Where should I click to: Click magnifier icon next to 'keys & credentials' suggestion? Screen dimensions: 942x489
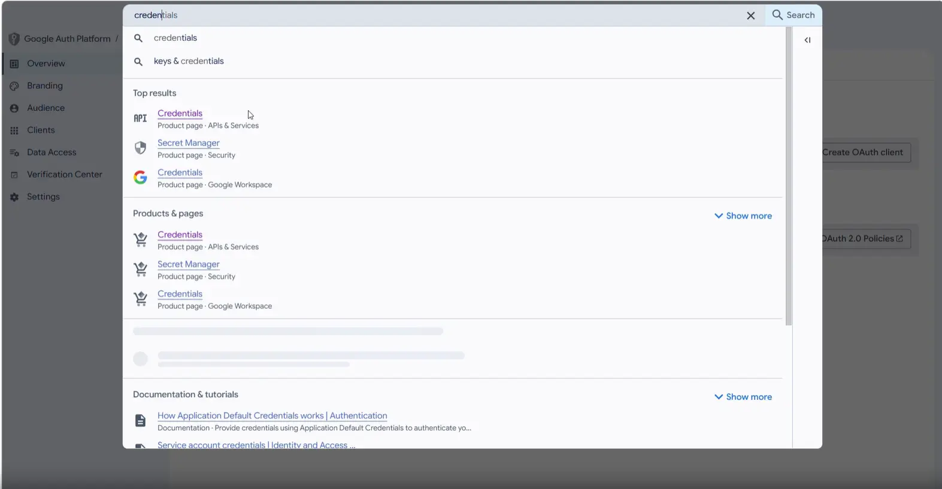(138, 62)
